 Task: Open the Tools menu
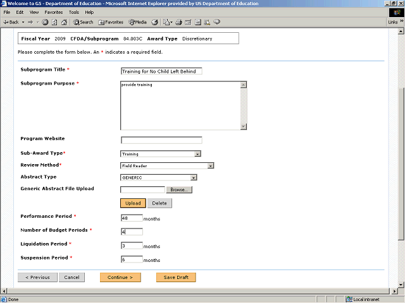pyautogui.click(x=73, y=12)
